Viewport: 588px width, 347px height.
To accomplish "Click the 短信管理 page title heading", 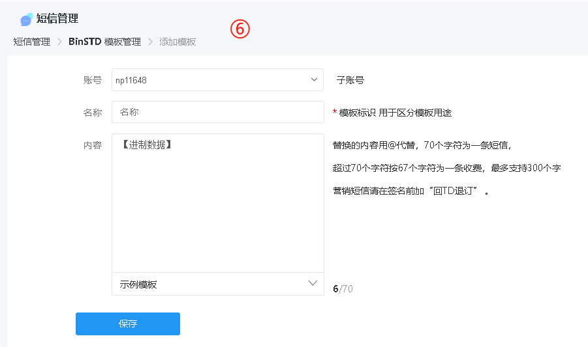I will point(57,19).
